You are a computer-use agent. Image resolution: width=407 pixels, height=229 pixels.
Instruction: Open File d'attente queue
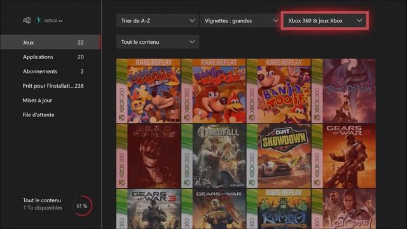pos(50,114)
